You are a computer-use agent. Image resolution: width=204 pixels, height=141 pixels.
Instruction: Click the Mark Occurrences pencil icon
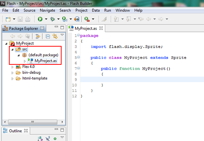[104, 19]
